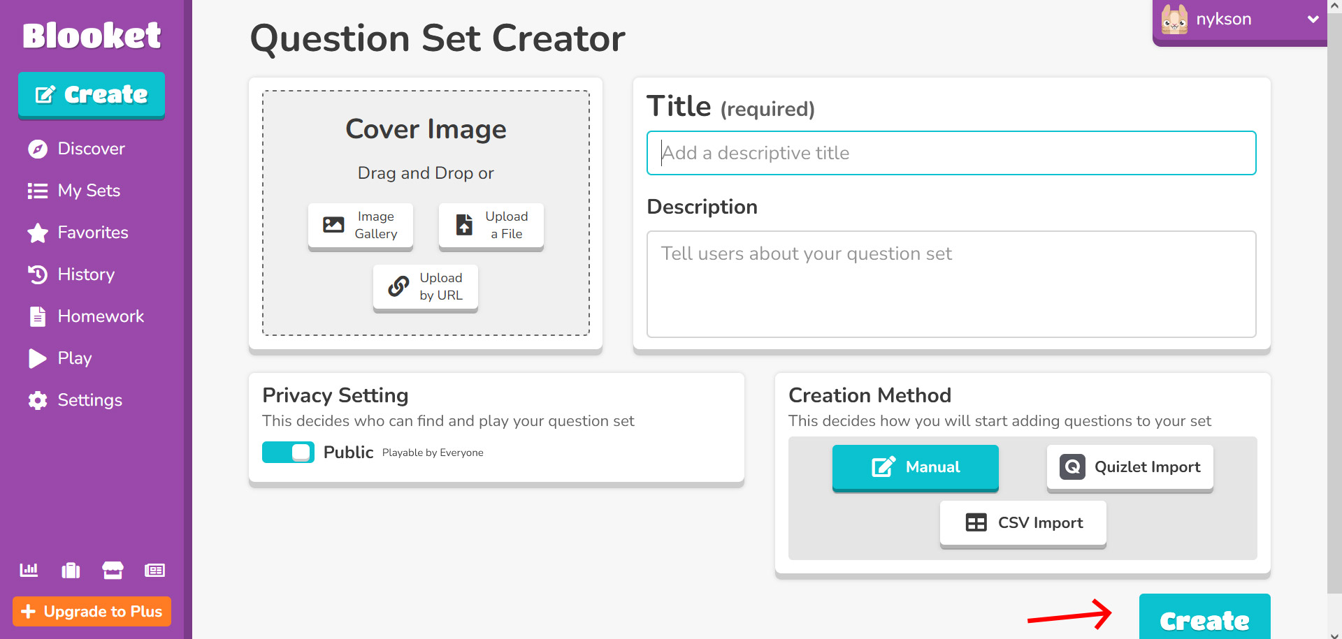
Task: Click the sidebar Create button
Action: coord(92,95)
